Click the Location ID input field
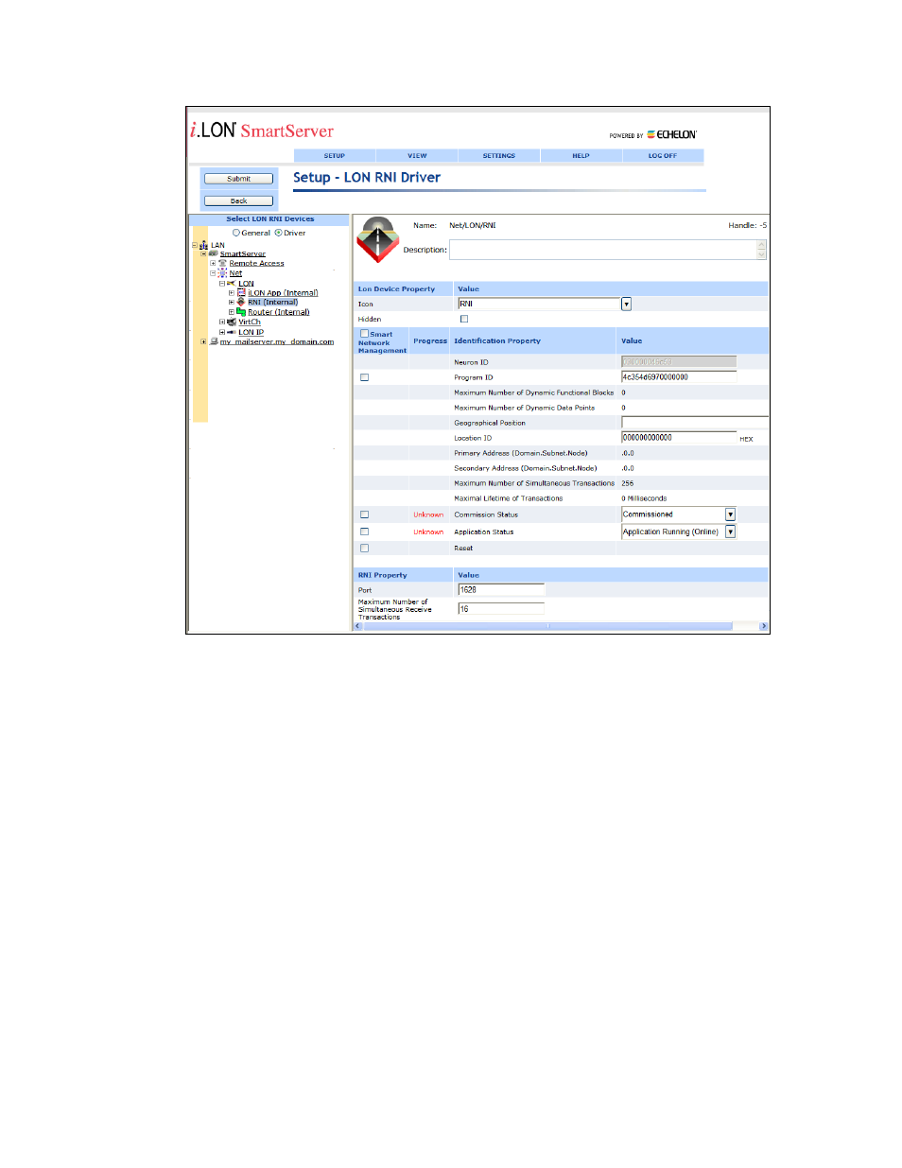902x1168 pixels. click(x=678, y=438)
